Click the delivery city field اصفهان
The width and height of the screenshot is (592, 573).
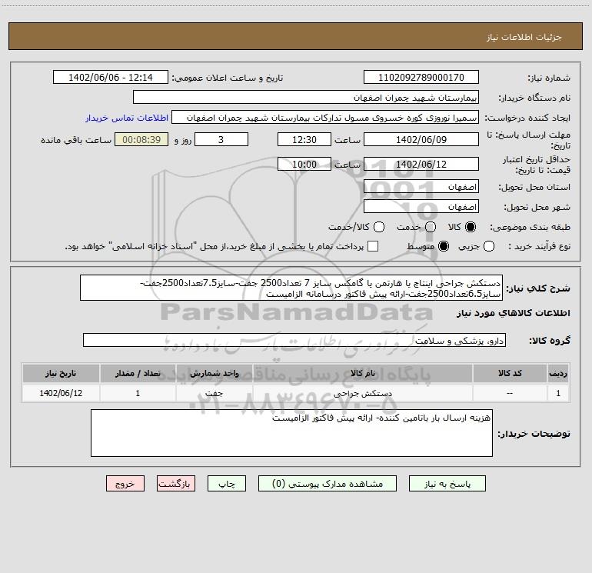(421, 207)
